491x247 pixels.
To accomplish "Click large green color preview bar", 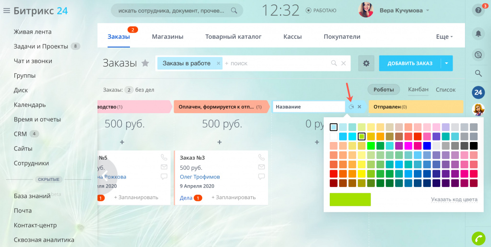I will (x=350, y=200).
